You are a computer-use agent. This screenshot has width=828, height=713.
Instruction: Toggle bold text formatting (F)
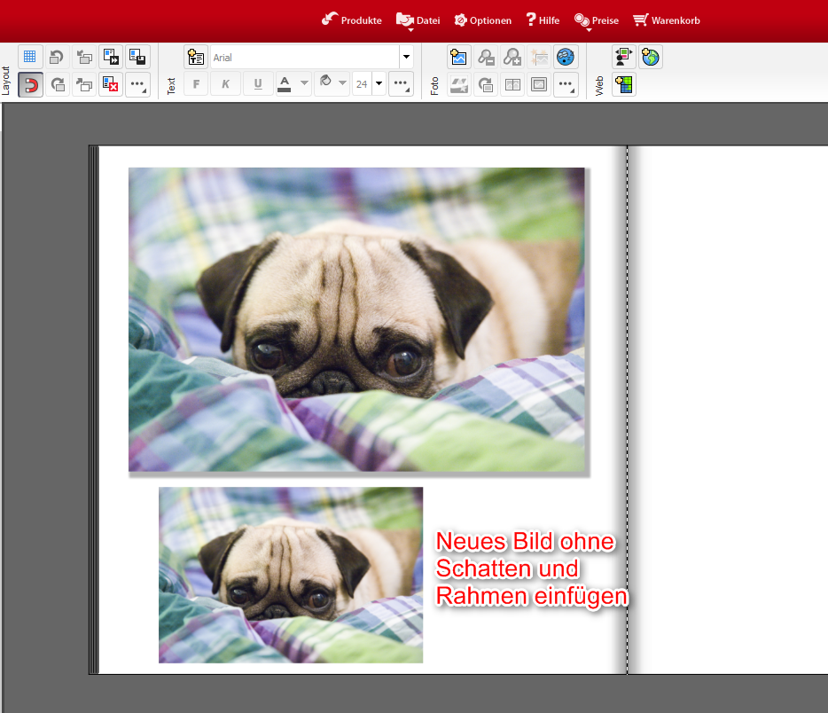pyautogui.click(x=196, y=85)
